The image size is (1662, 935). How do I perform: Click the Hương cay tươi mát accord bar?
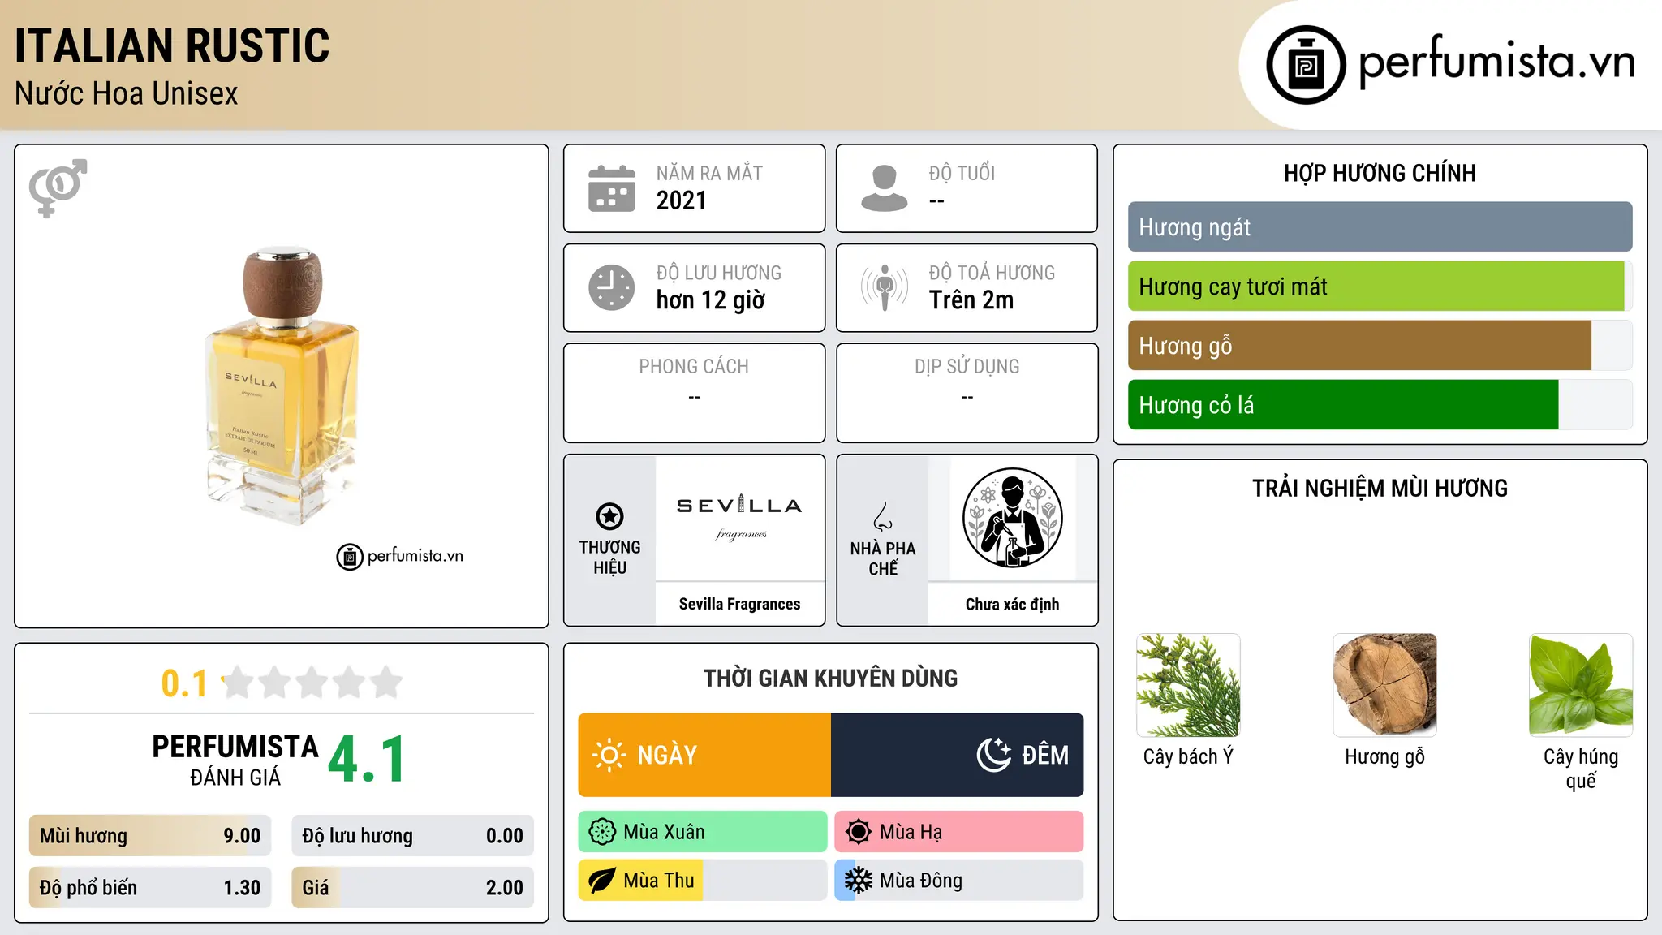[1380, 287]
